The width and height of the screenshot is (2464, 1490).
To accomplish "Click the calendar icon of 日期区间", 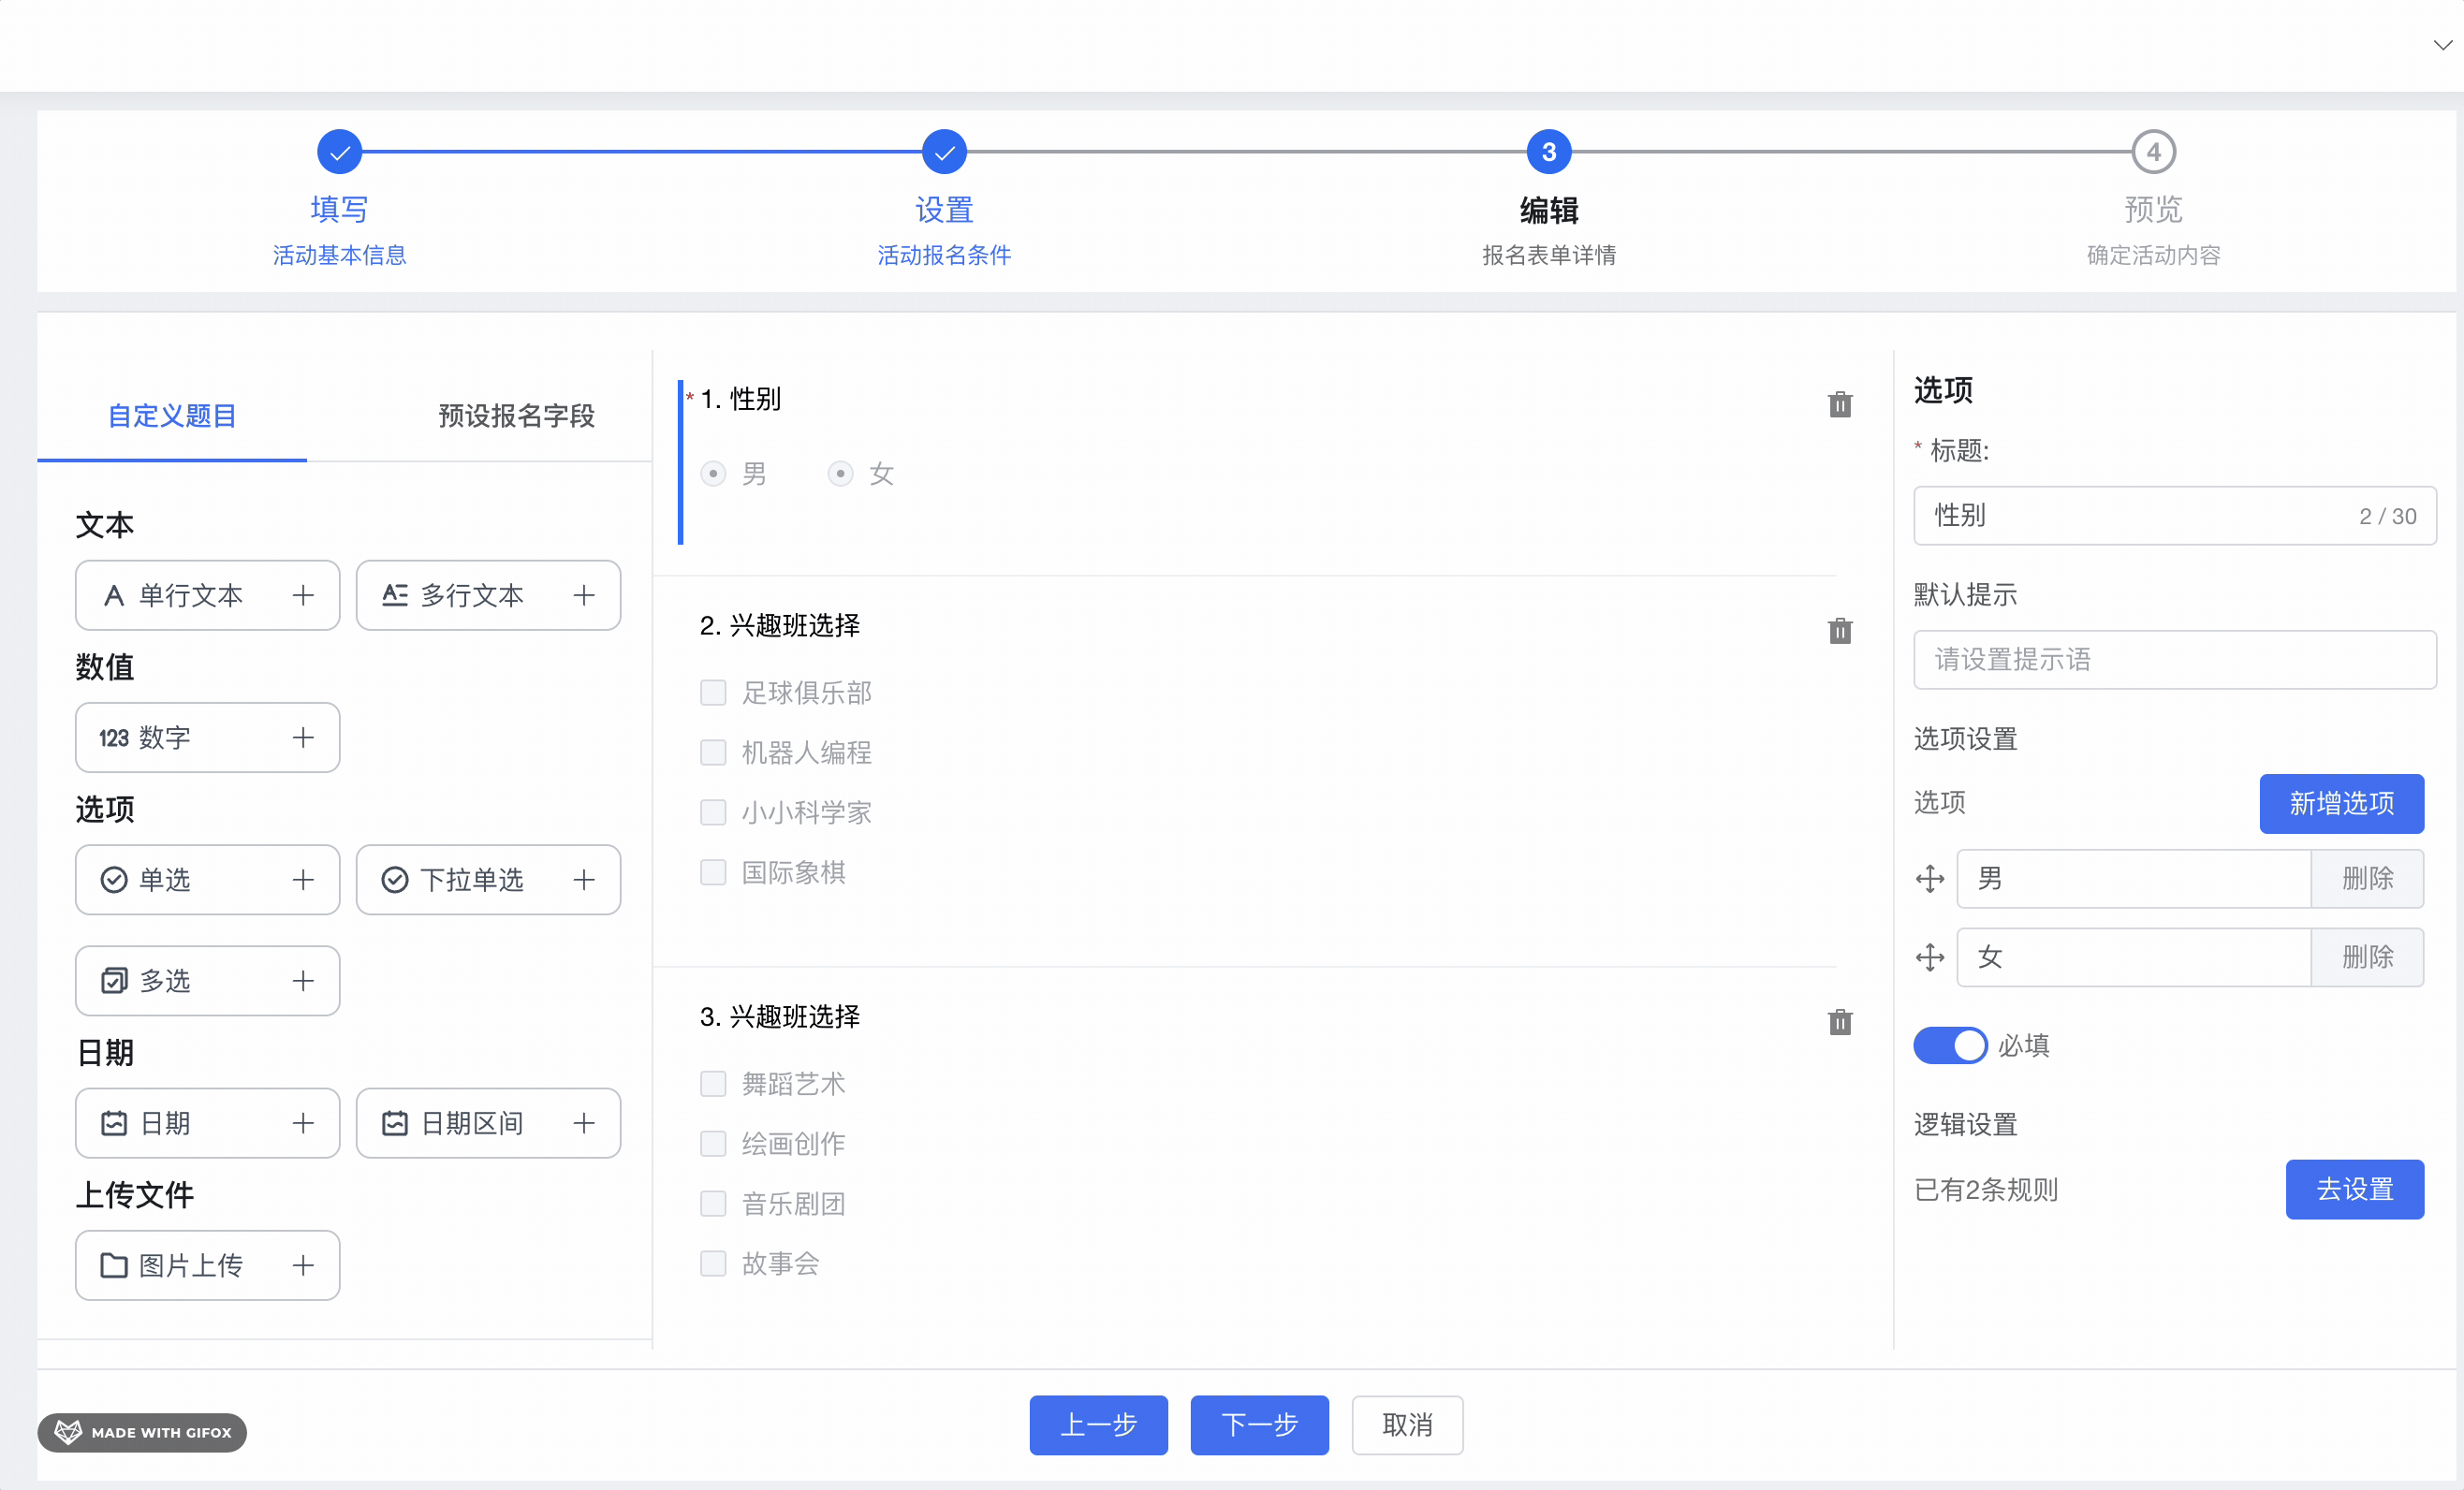I will 395,1123.
